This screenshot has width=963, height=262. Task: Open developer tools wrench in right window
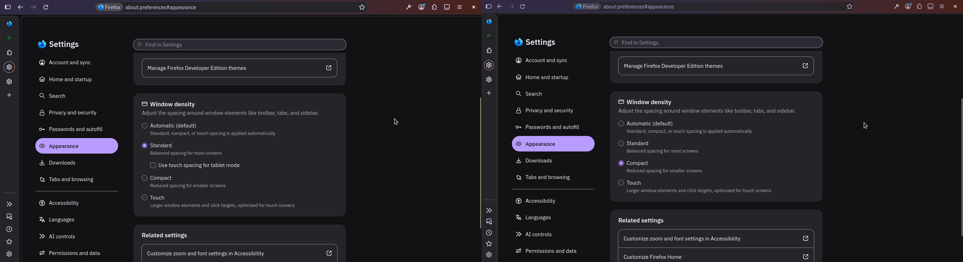[x=897, y=7]
